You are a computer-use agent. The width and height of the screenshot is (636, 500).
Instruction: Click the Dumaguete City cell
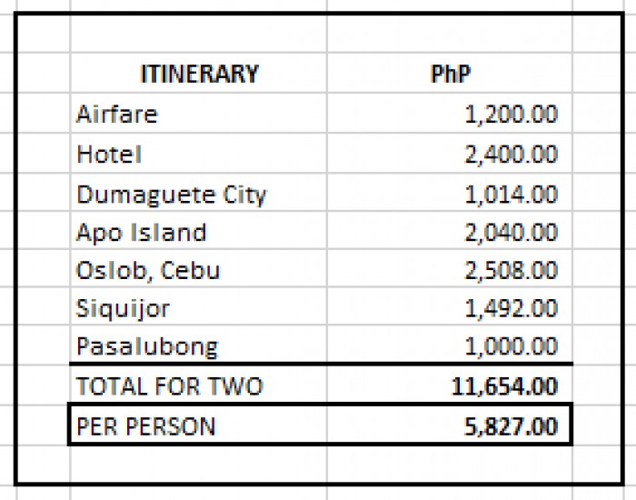[x=199, y=193]
